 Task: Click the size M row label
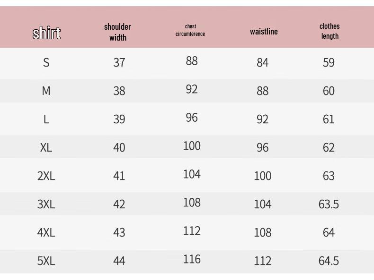[46, 91]
